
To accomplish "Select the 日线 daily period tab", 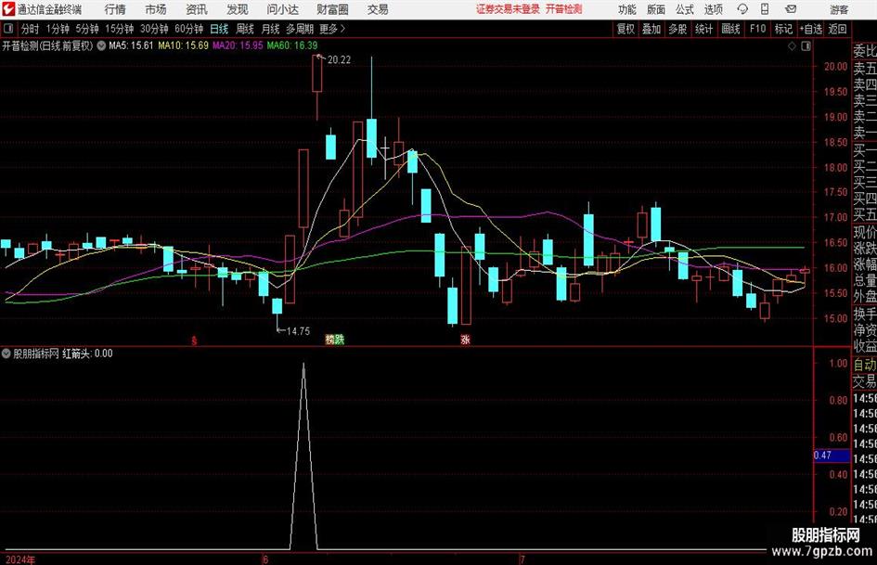I will point(219,29).
